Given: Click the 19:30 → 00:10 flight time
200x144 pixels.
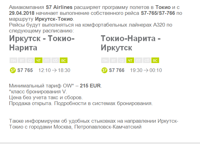Looking at the screenshot, I should click(x=146, y=70).
